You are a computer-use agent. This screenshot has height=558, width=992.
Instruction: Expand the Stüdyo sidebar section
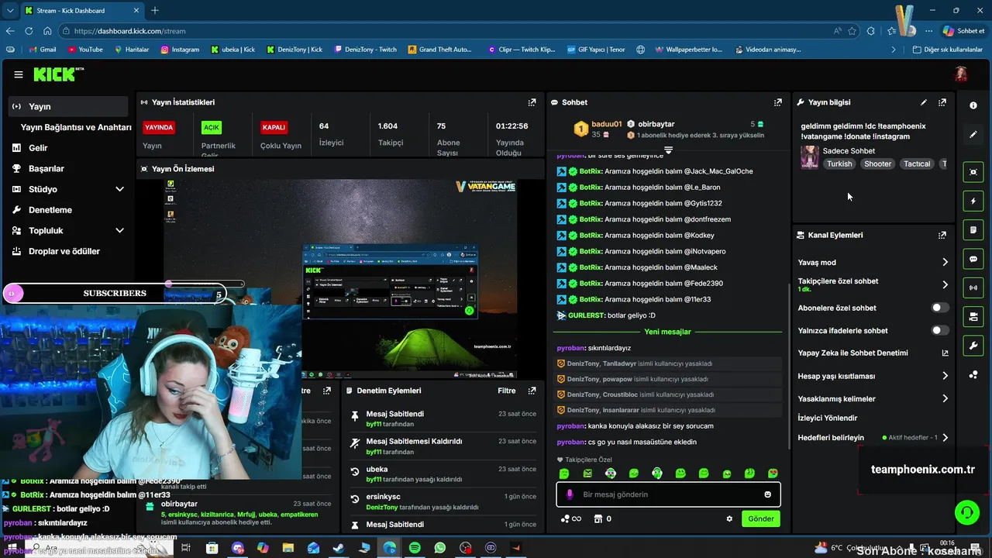click(x=119, y=189)
